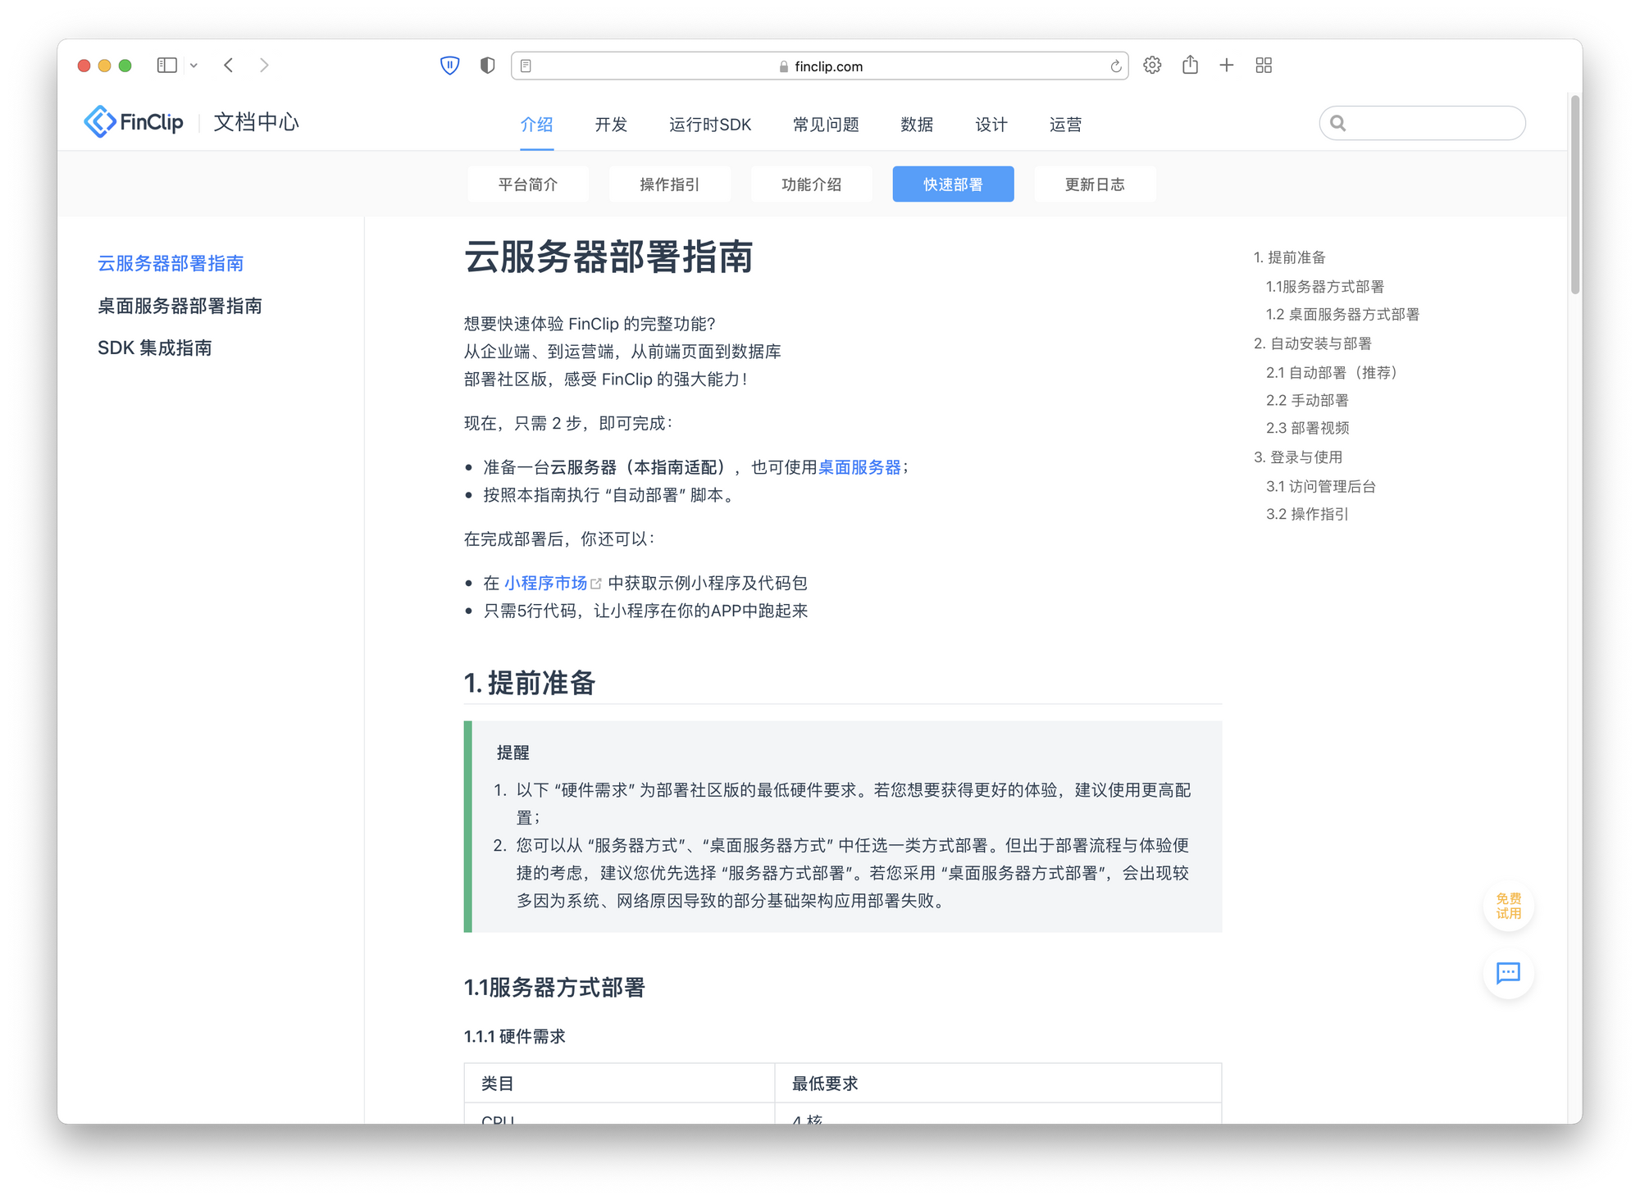Click the 免费试用 floating button
This screenshot has width=1640, height=1200.
1509,906
